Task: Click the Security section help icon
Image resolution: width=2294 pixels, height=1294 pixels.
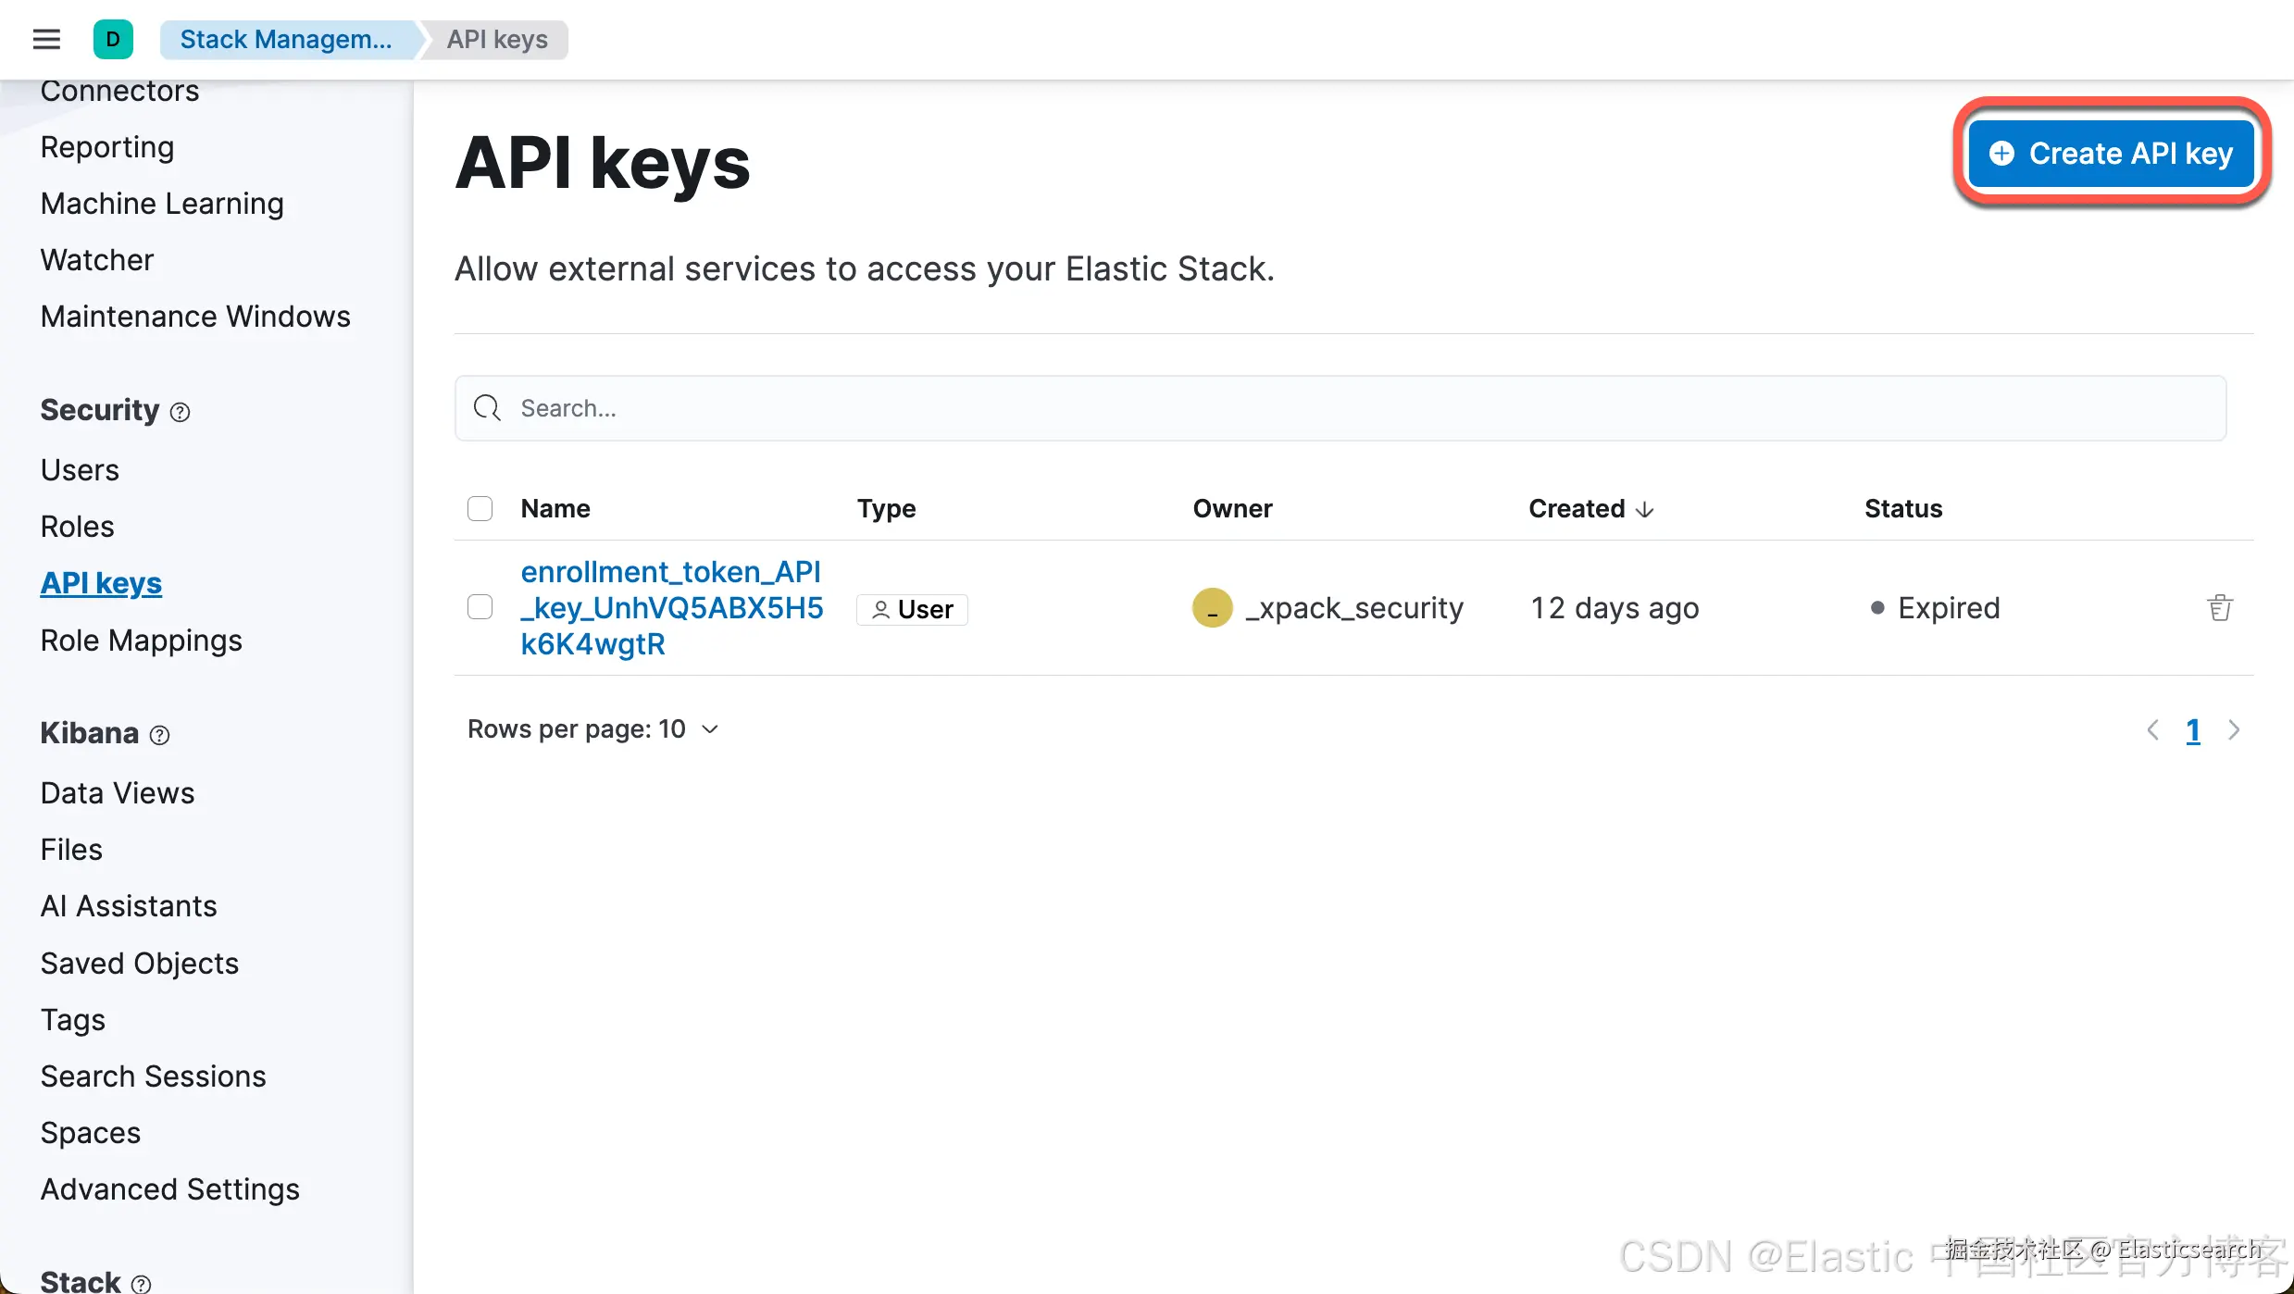Action: point(181,412)
